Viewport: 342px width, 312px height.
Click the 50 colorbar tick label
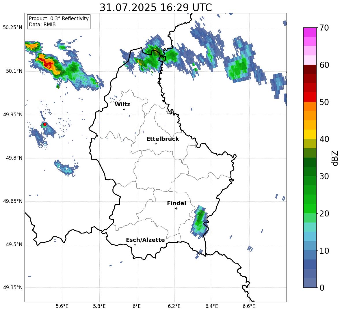click(x=324, y=102)
